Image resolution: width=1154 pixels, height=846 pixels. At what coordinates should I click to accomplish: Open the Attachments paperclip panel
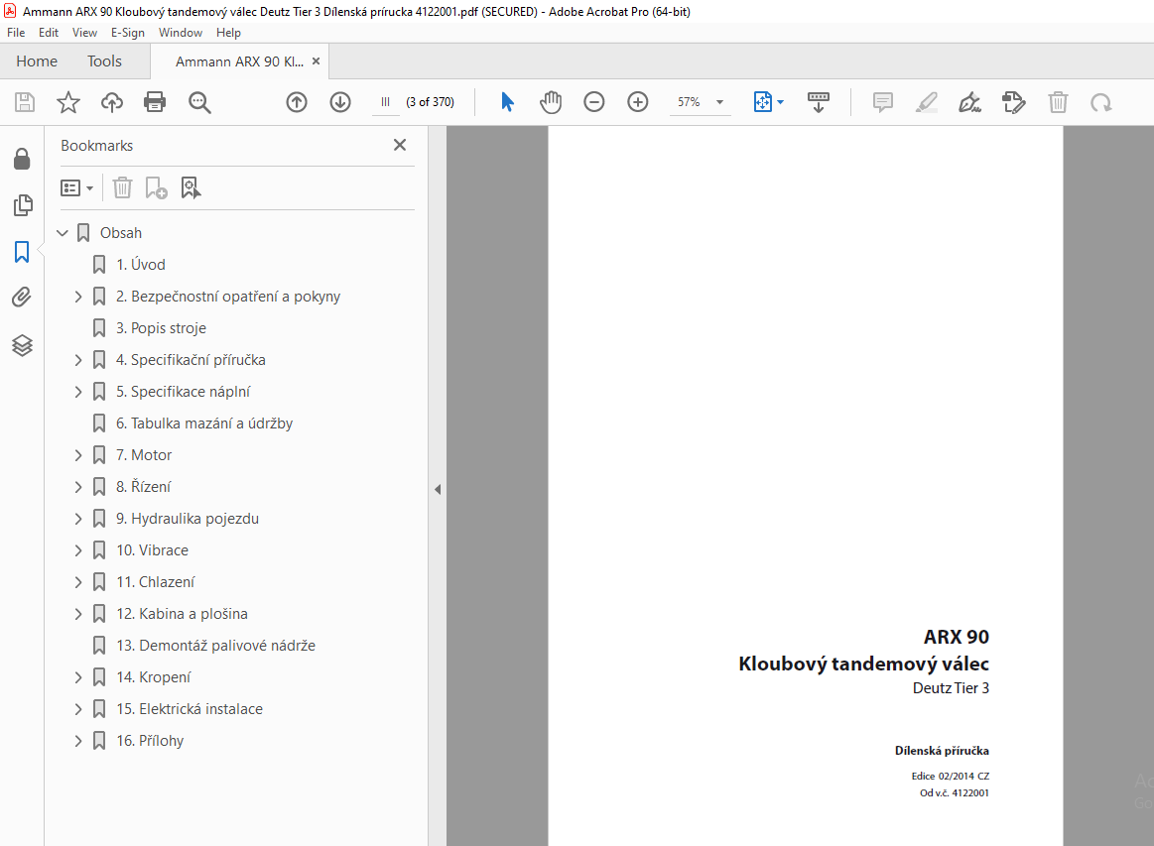[x=22, y=298]
